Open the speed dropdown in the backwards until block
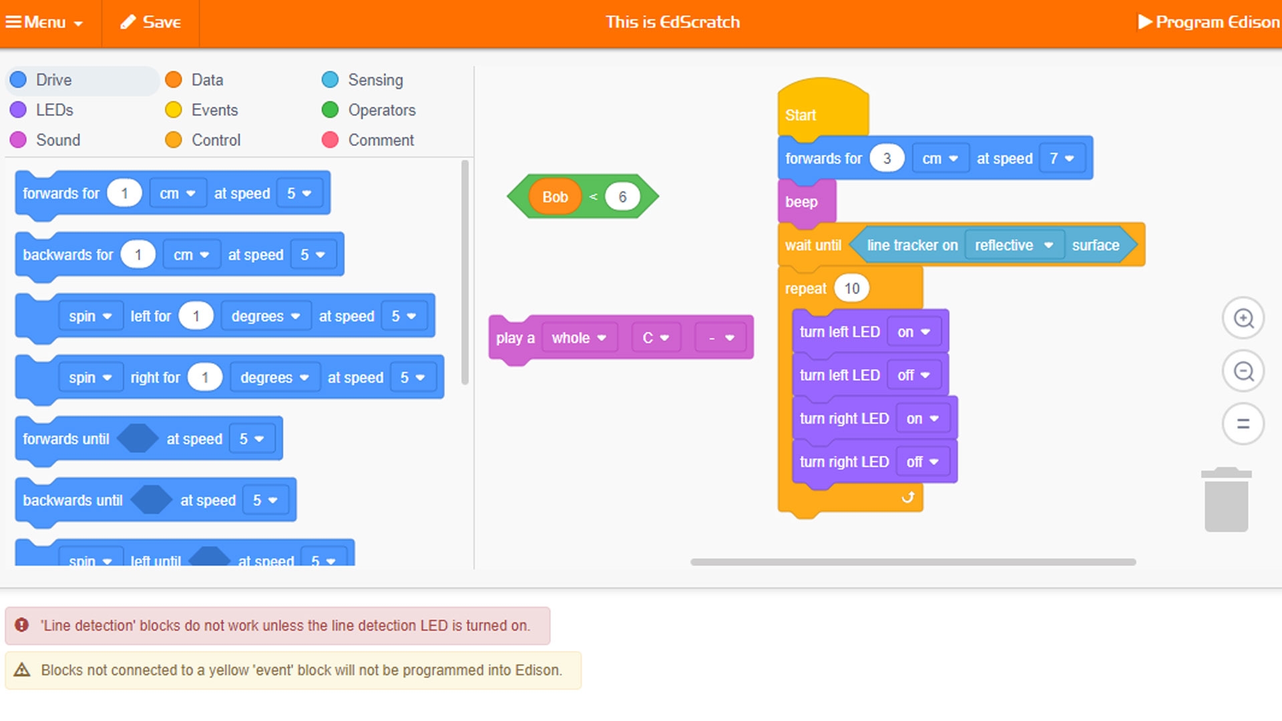Screen dimensions: 1282x721 pos(265,500)
